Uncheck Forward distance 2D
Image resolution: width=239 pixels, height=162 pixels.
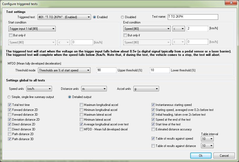click(x=9, y=110)
